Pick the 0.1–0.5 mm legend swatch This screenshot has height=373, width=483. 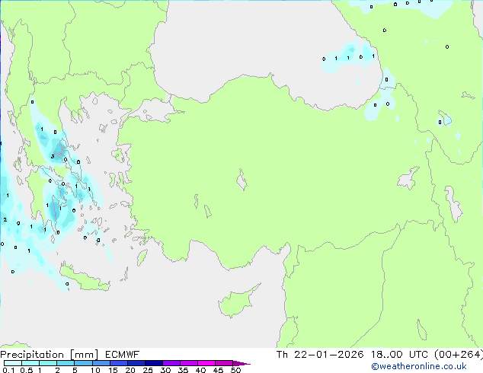(13, 363)
